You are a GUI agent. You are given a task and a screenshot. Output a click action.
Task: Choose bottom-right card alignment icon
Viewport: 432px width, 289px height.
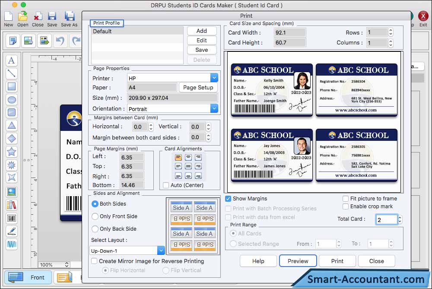(x=198, y=176)
